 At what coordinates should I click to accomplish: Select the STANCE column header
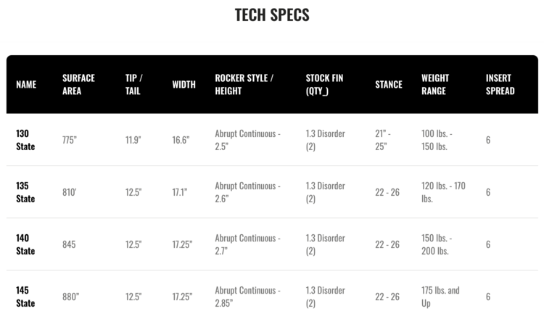coord(388,84)
